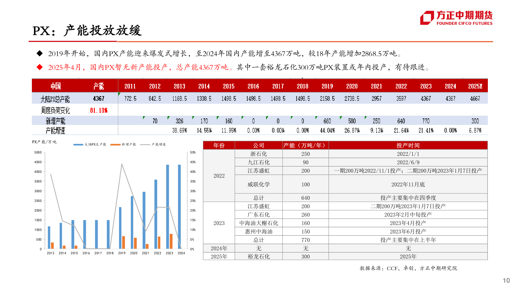This screenshot has height=294, width=523.
Task: Click the 2022年11月底 cell
Action: coord(408,184)
